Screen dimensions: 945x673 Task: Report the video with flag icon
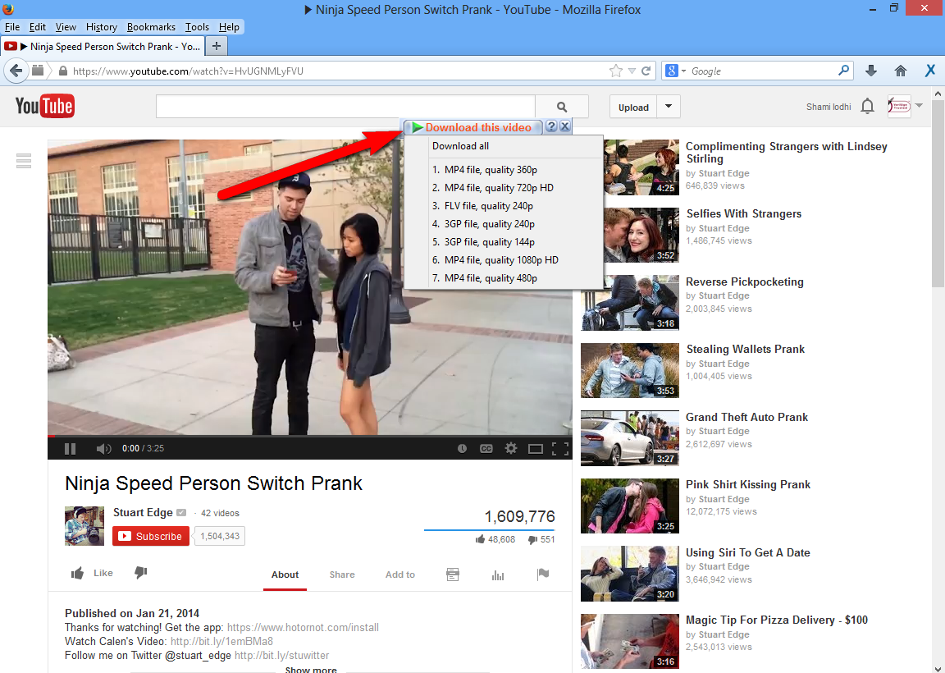(x=543, y=574)
